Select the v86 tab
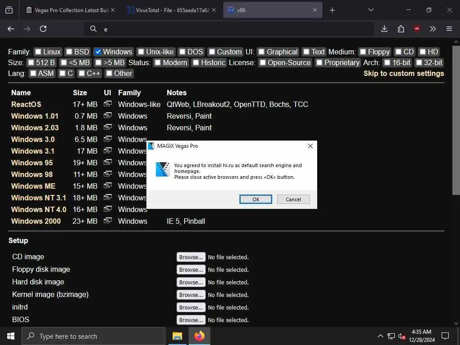The image size is (460, 345). tap(273, 10)
